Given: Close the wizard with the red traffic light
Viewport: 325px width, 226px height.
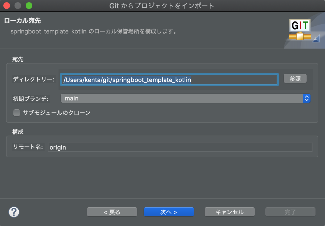Looking at the screenshot, I should [7, 5].
